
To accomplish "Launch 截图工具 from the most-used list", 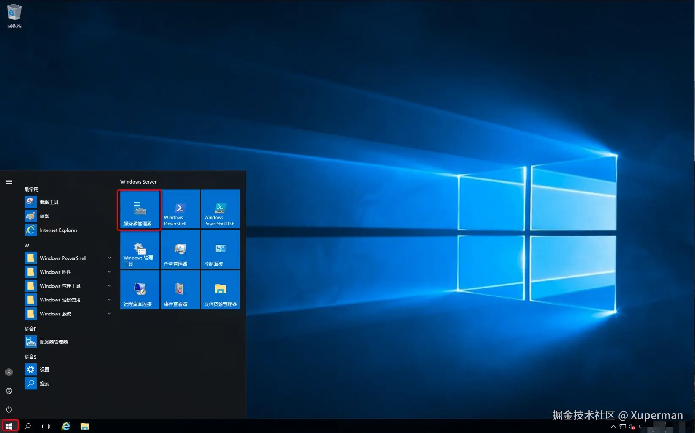I will pyautogui.click(x=68, y=202).
